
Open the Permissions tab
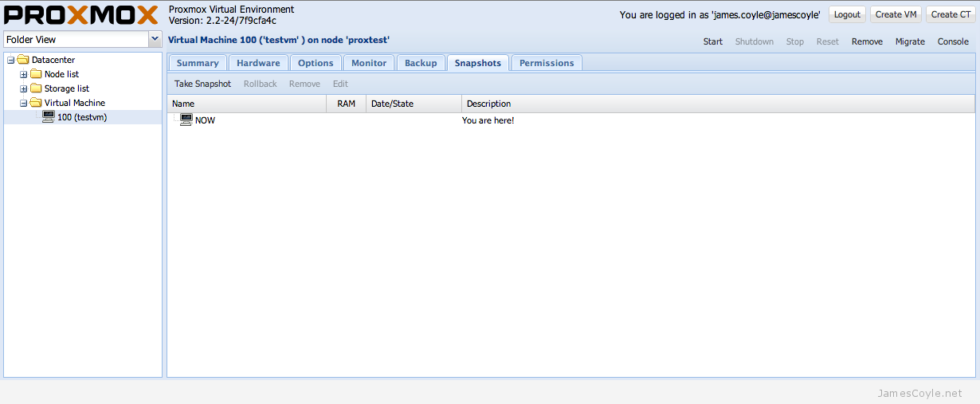547,63
